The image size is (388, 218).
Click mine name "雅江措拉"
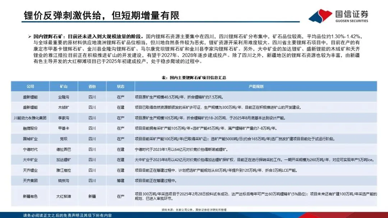64,170
